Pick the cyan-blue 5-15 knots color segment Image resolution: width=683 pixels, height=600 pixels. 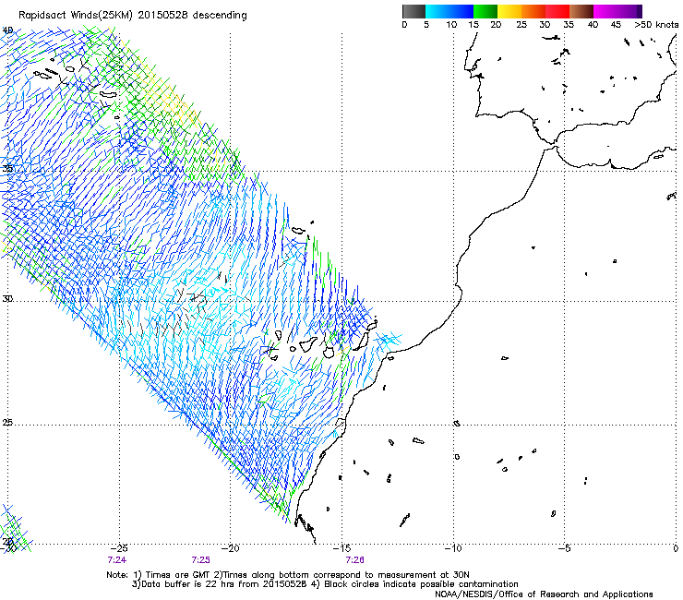coord(449,11)
